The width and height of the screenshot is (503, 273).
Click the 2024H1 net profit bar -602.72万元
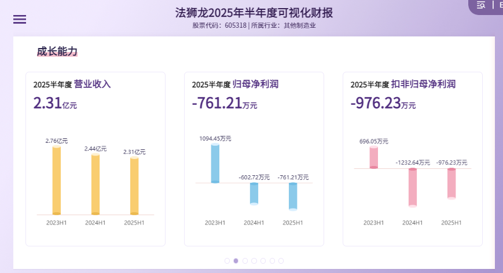coord(254,193)
